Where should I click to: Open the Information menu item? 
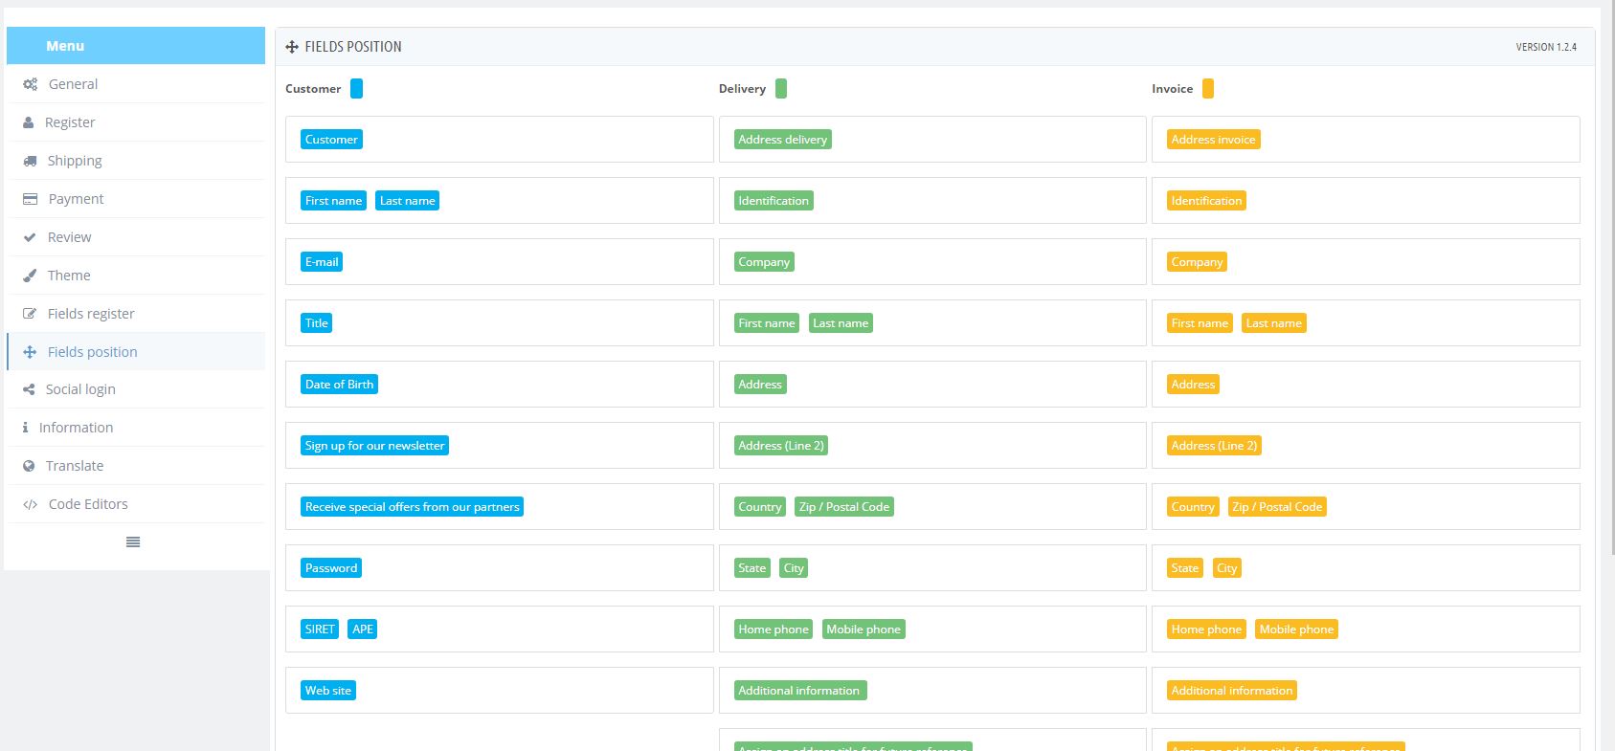click(x=76, y=428)
